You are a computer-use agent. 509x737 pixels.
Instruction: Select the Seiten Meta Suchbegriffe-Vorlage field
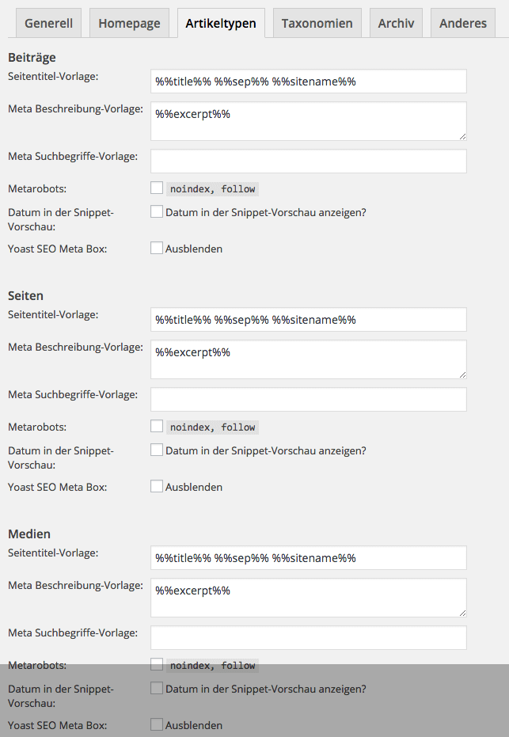click(308, 399)
